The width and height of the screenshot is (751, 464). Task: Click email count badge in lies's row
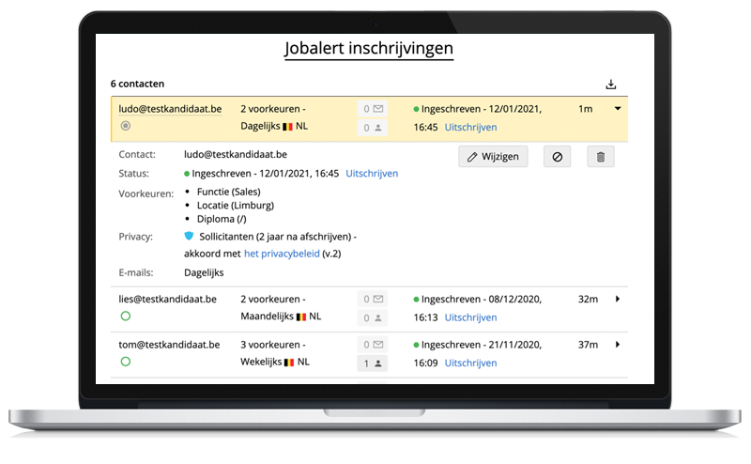pos(372,300)
